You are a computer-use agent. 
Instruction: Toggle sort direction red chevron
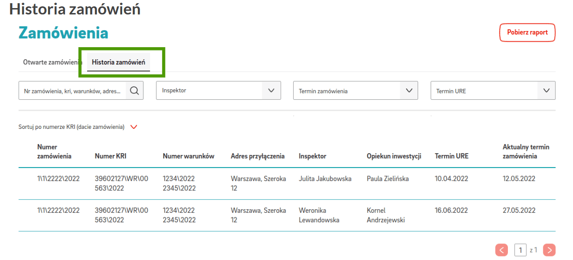(x=133, y=127)
